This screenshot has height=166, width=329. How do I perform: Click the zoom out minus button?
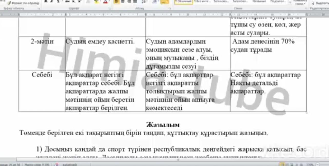[x=318, y=164]
